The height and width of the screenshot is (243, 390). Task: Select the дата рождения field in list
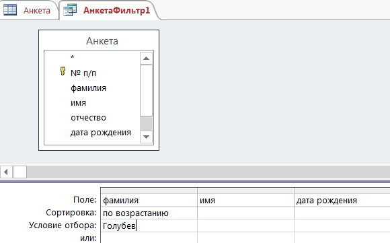(100, 133)
